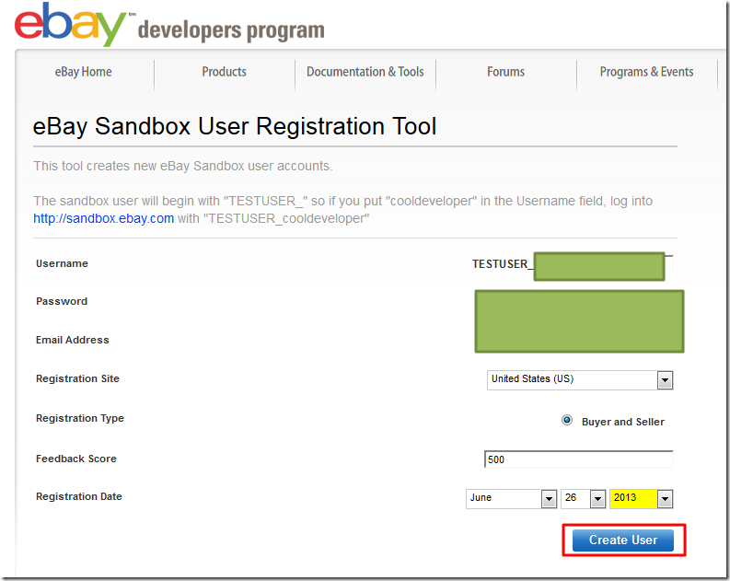Click the 'TESTUSER_' username prefix text
The width and height of the screenshot is (730, 581).
click(503, 264)
